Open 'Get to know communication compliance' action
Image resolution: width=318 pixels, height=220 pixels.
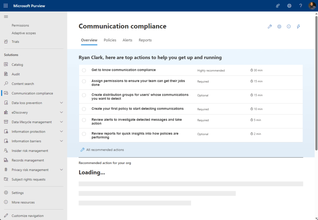(x=124, y=70)
